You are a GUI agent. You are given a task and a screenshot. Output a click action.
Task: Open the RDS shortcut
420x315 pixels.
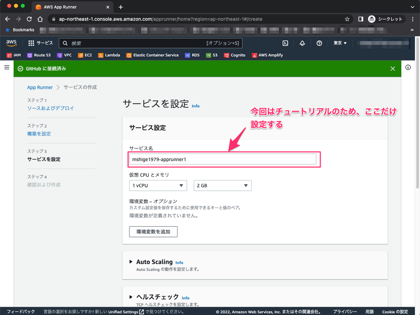192,55
